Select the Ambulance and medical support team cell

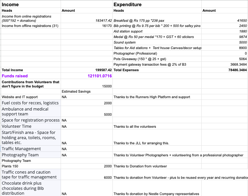25,111
